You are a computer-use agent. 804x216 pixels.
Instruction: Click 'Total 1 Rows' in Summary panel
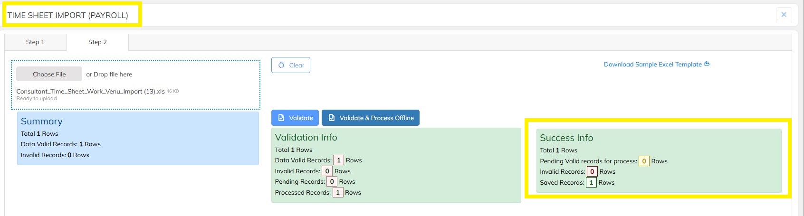click(x=39, y=134)
